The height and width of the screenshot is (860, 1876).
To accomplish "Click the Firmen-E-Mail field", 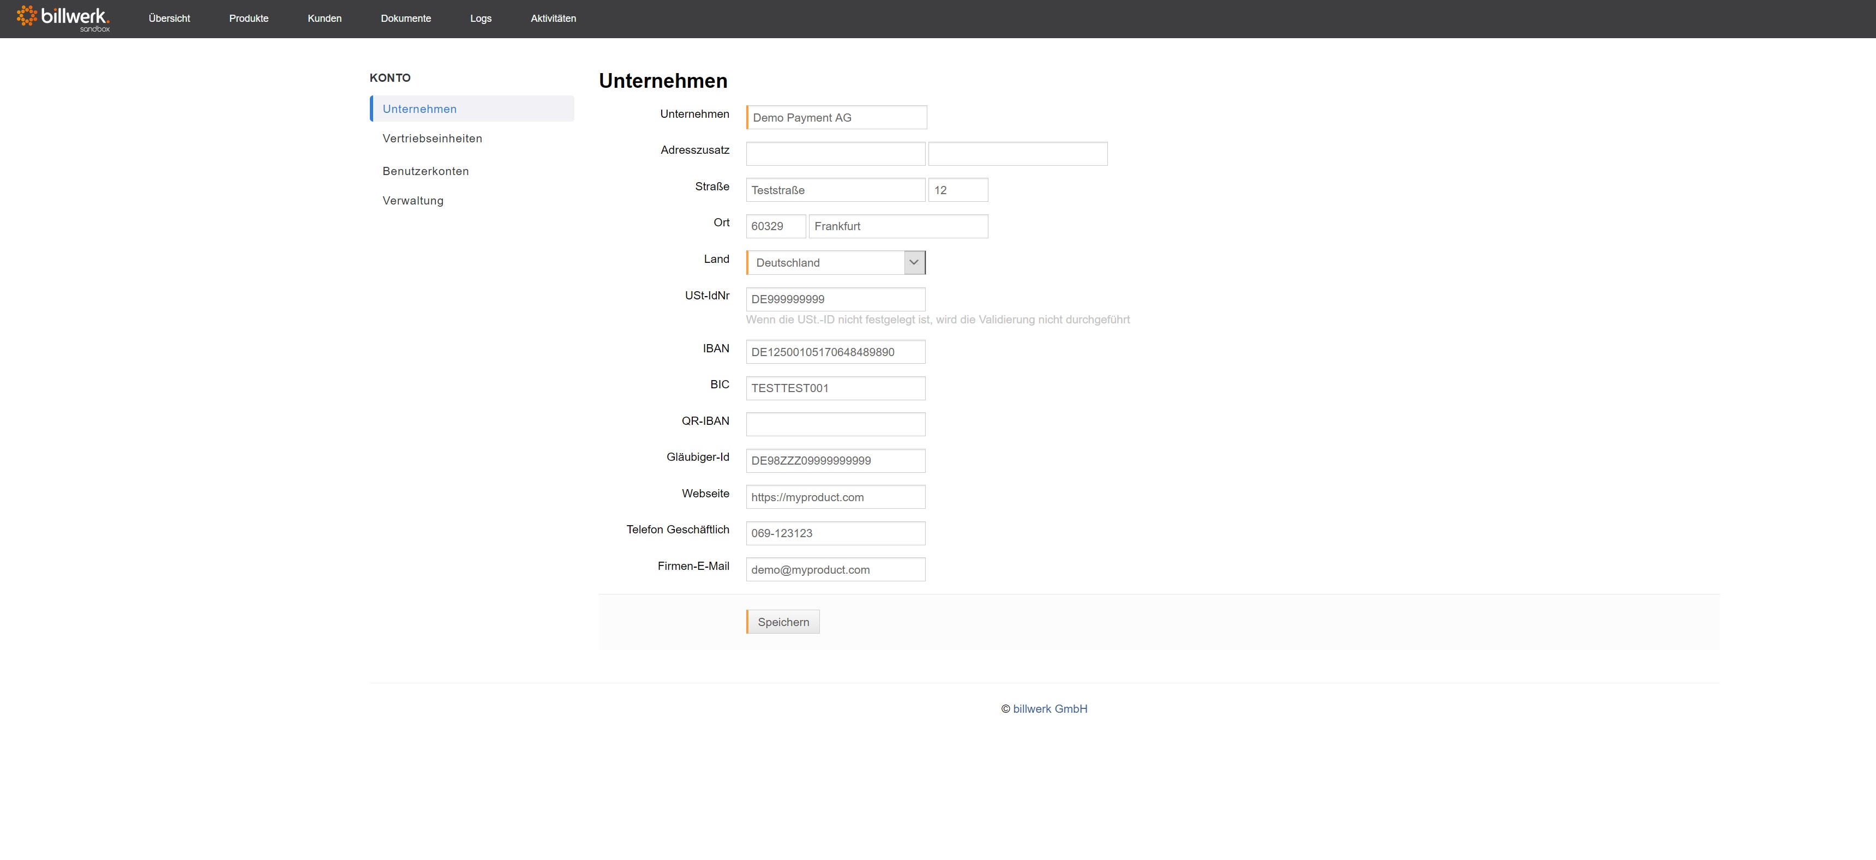I will pyautogui.click(x=835, y=569).
